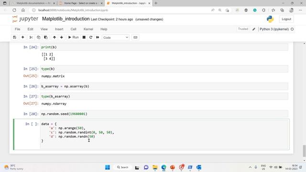Refresh the browser page
The height and width of the screenshot is (172, 306).
14,10
